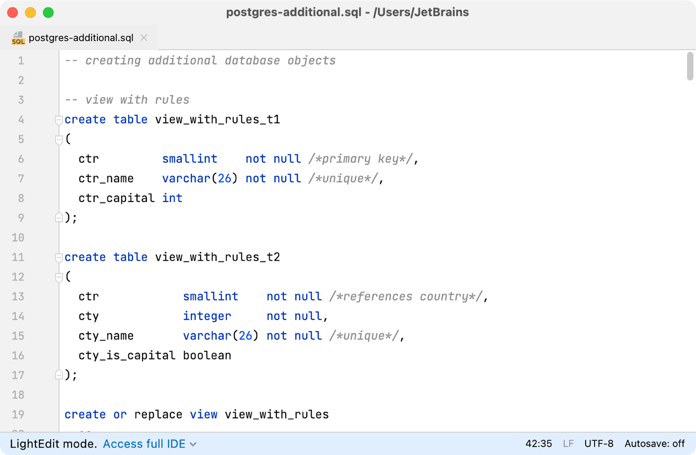Change the UTF-8 file encoding
The width and height of the screenshot is (696, 455).
click(x=599, y=444)
